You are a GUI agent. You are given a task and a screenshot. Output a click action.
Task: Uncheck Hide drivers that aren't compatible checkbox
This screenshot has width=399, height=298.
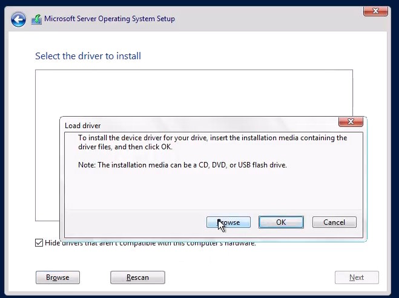coord(39,243)
